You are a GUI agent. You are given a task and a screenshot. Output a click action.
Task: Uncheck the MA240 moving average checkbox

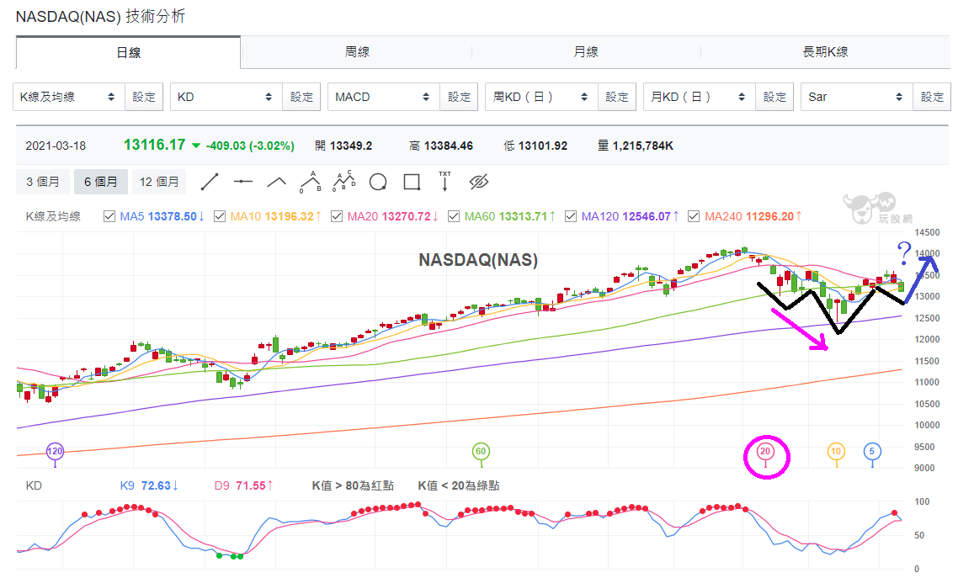click(694, 216)
